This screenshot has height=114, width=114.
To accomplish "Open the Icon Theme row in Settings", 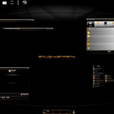I will click(x=100, y=48).
